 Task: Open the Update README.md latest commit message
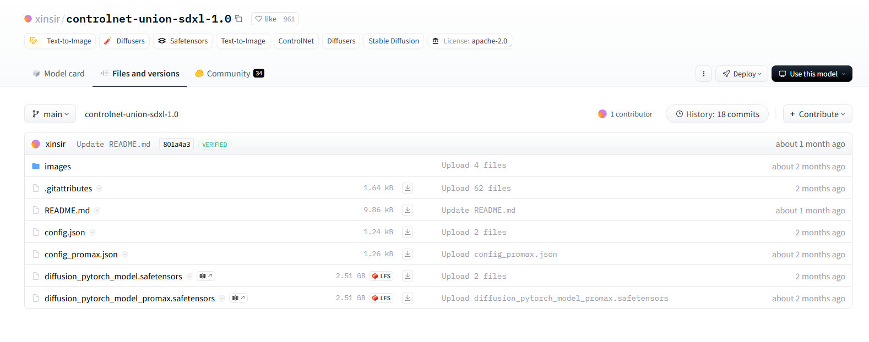(113, 144)
